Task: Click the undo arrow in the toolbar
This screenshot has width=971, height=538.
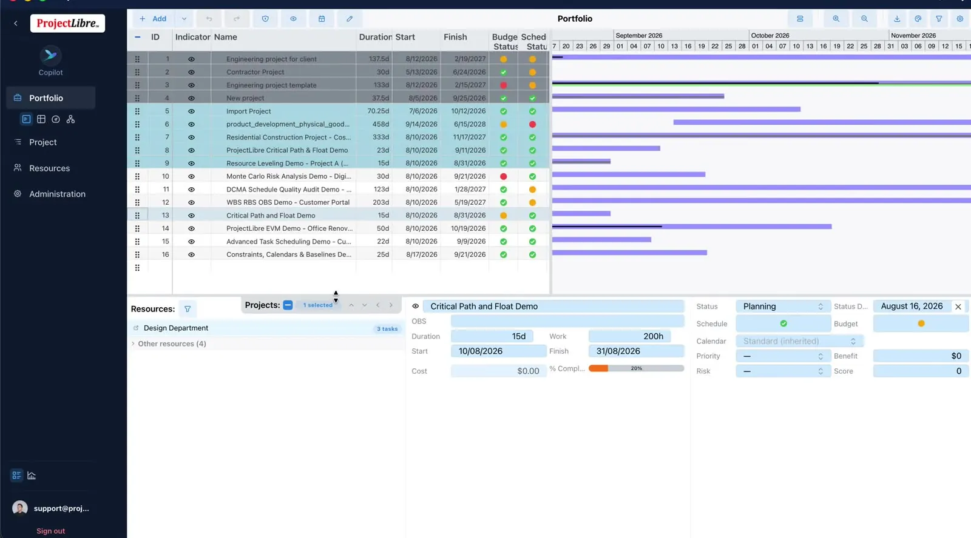Action: [x=209, y=19]
